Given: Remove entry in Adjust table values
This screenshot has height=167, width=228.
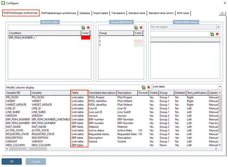Looking at the screenshot, I should pos(217,34).
